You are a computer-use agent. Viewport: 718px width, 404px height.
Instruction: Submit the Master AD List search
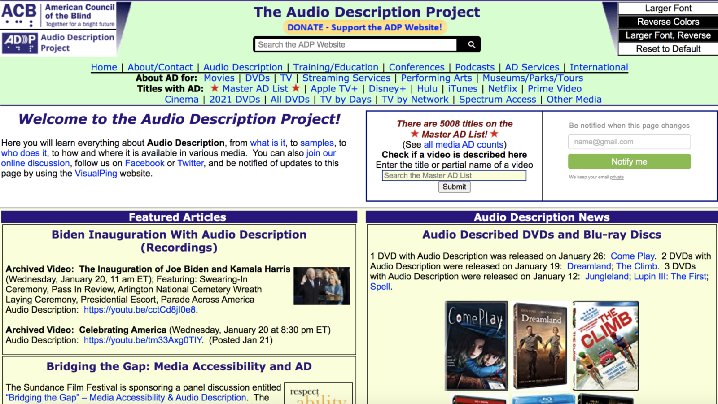click(x=454, y=187)
